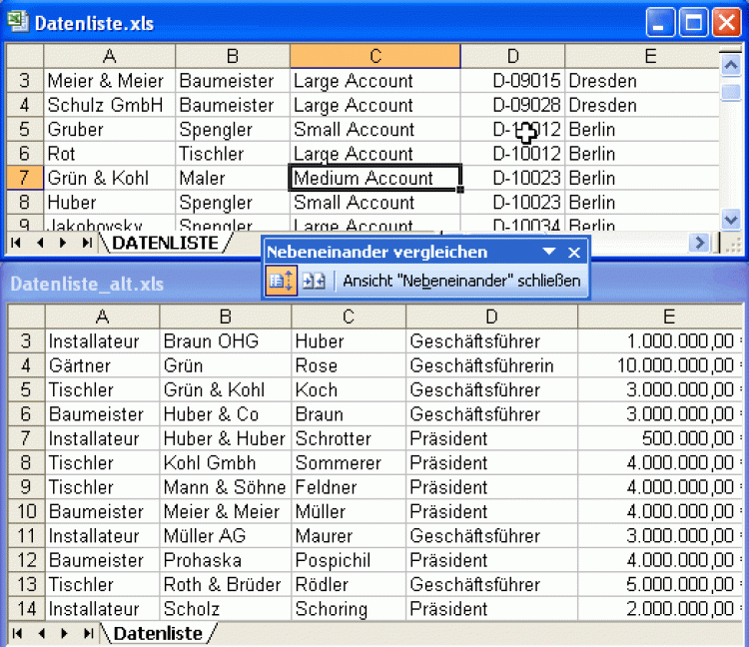Jump to last sheet in Datenliste.xls
The height and width of the screenshot is (647, 749).
tap(87, 243)
